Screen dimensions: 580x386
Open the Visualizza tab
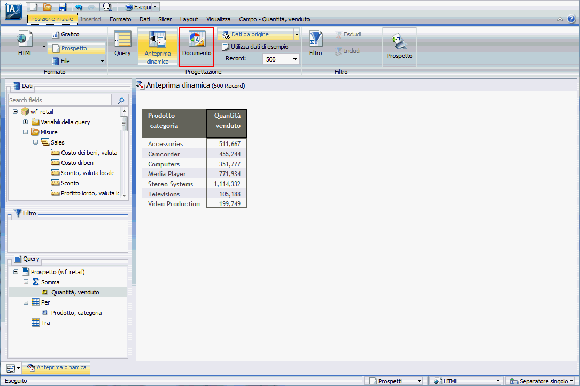pyautogui.click(x=218, y=19)
